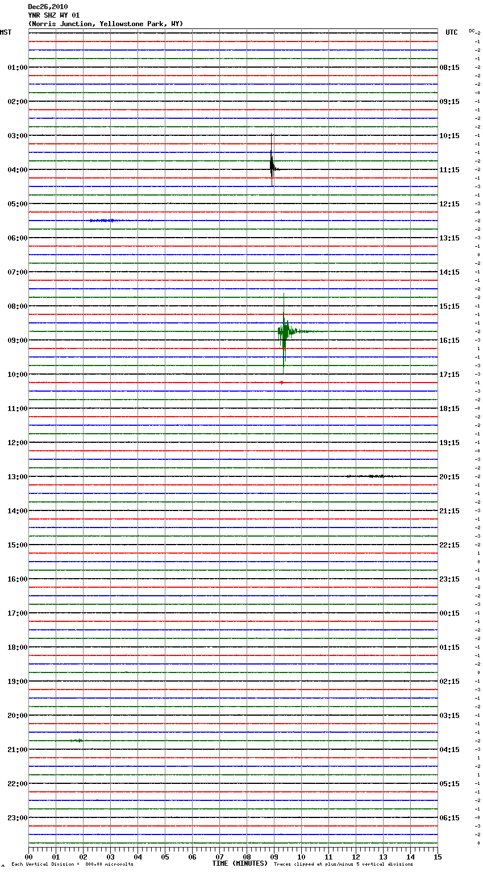Click the 06 minute tick on bottom axis
This screenshot has height=872, width=483.
(x=192, y=857)
